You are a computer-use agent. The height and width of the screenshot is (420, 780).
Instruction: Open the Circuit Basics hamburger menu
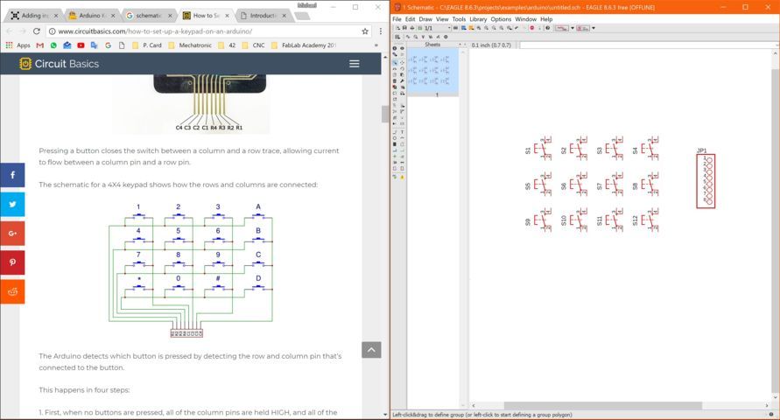click(355, 64)
